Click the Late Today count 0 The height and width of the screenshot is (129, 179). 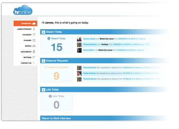[x=56, y=105]
